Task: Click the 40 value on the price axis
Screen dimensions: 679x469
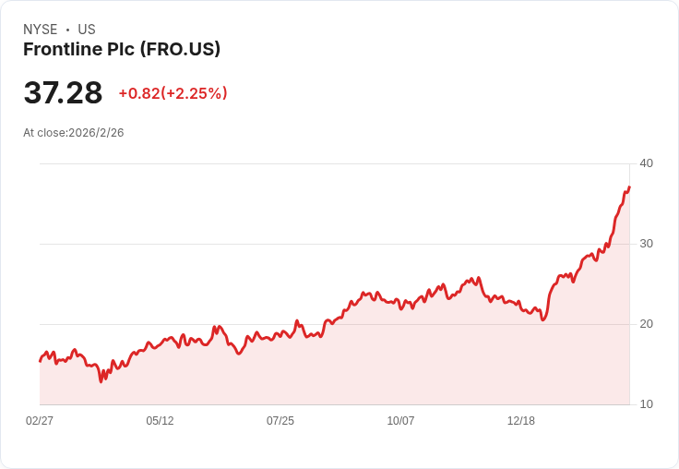Action: [x=646, y=163]
